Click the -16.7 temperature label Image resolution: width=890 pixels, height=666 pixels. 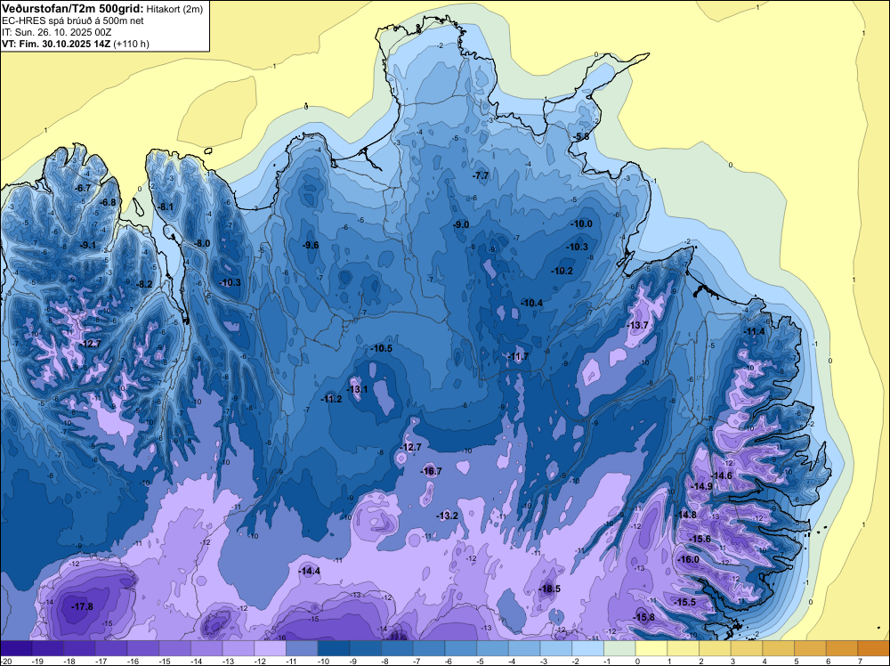(x=431, y=471)
